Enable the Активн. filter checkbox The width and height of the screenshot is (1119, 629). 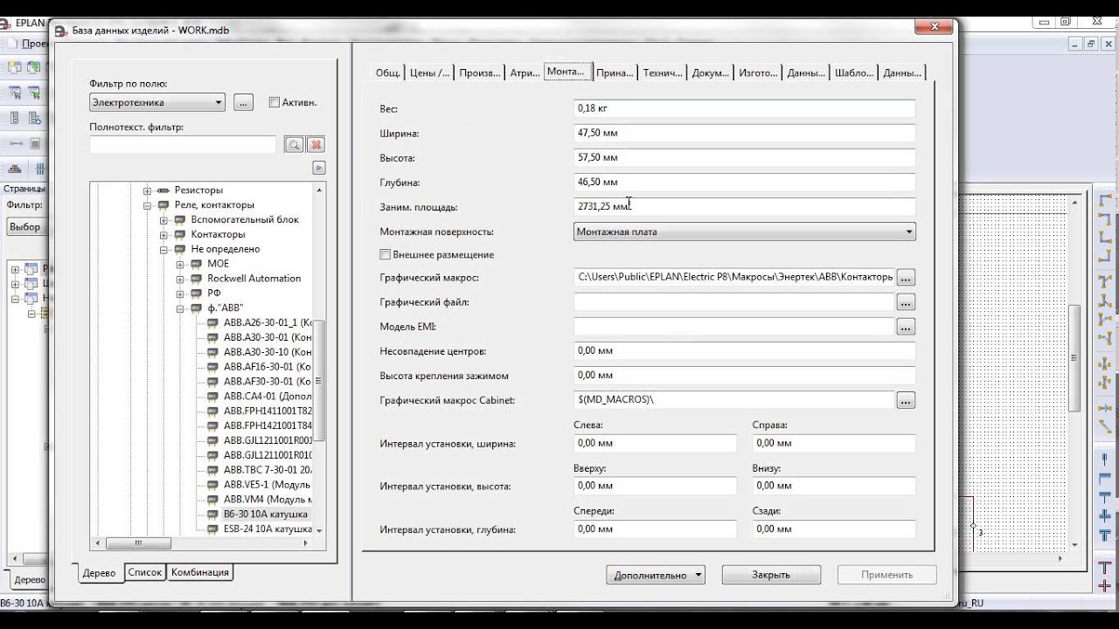(x=275, y=102)
